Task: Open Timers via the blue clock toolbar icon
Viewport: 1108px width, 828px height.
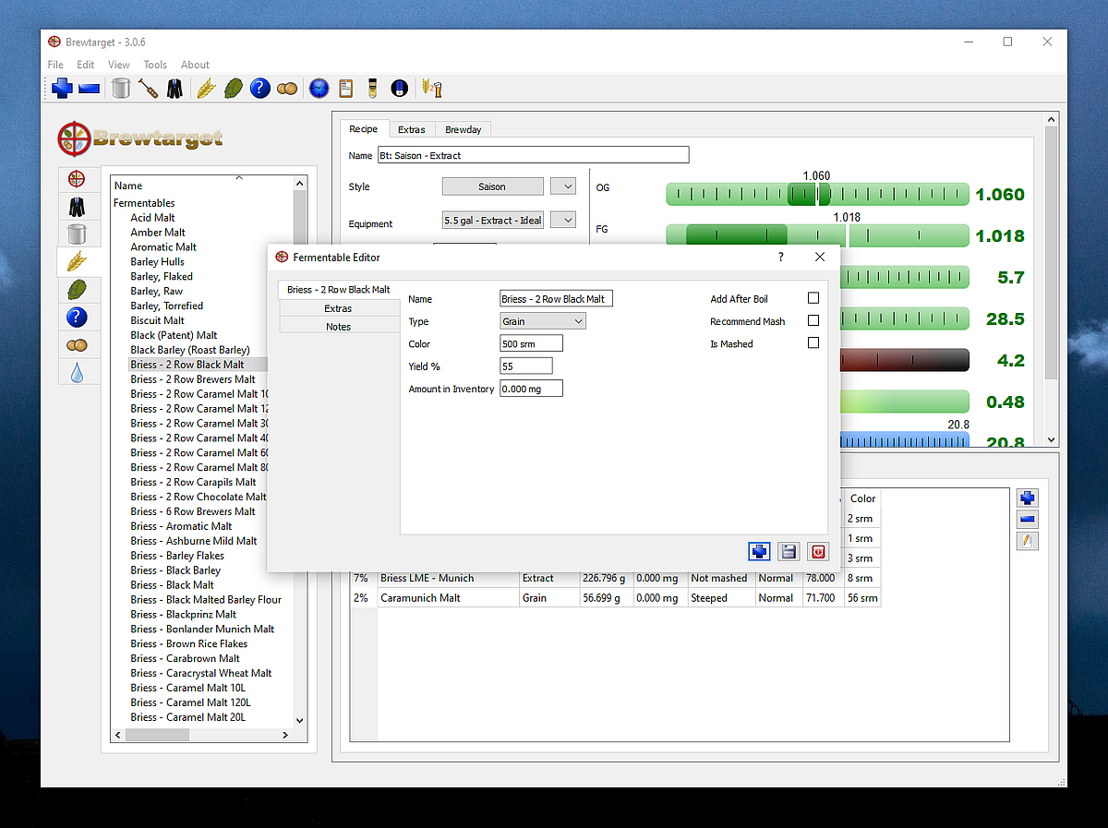Action: click(x=319, y=89)
